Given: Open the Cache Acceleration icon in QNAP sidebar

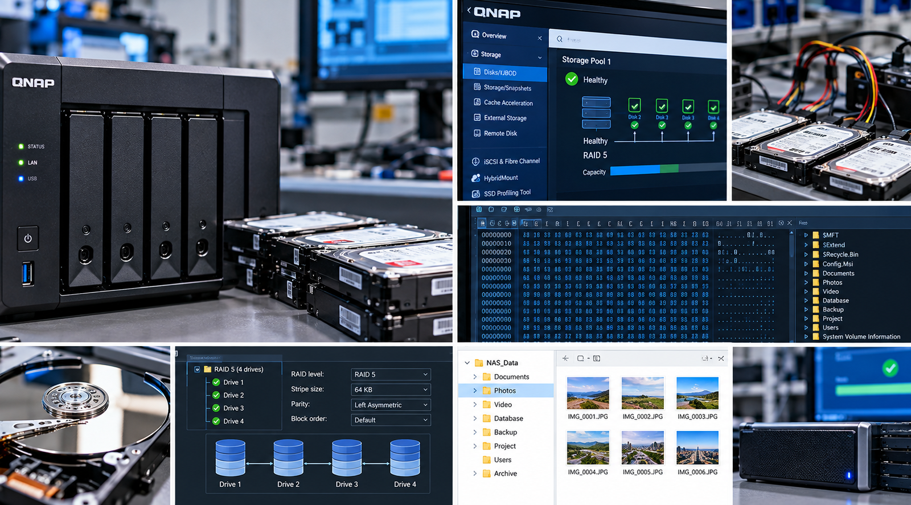Looking at the screenshot, I should (x=477, y=102).
